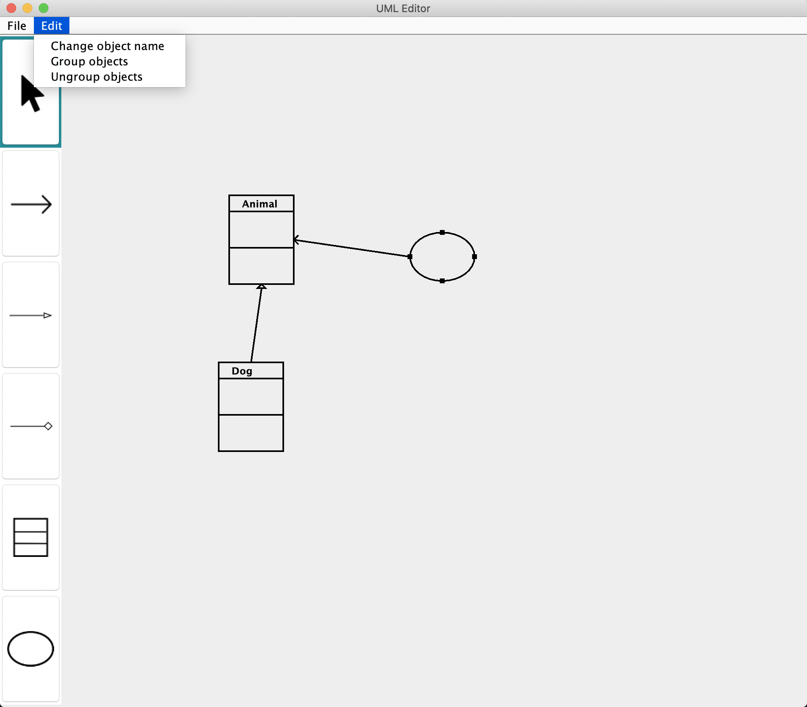This screenshot has height=707, width=807.
Task: Click the Animal class name
Action: click(x=260, y=204)
